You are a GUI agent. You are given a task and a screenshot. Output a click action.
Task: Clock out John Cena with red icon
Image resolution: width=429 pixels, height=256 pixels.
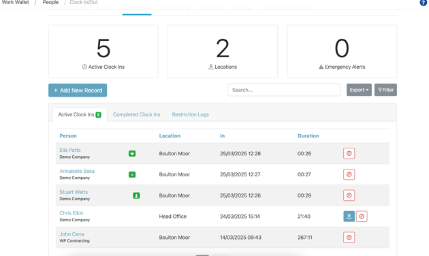click(349, 238)
